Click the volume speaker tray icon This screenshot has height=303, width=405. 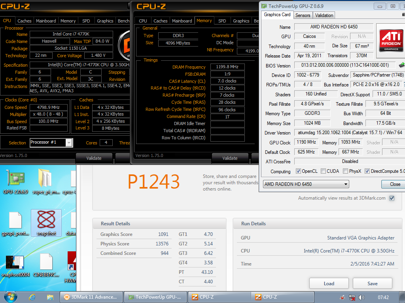360,297
